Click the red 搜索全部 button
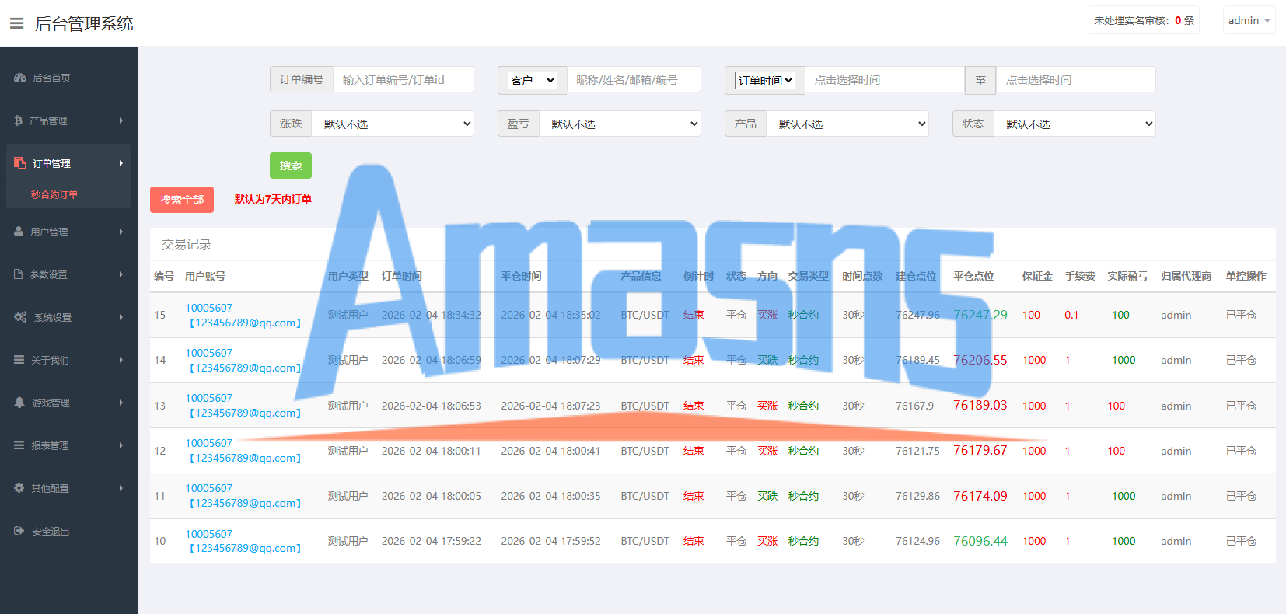This screenshot has height=614, width=1286. click(x=182, y=200)
